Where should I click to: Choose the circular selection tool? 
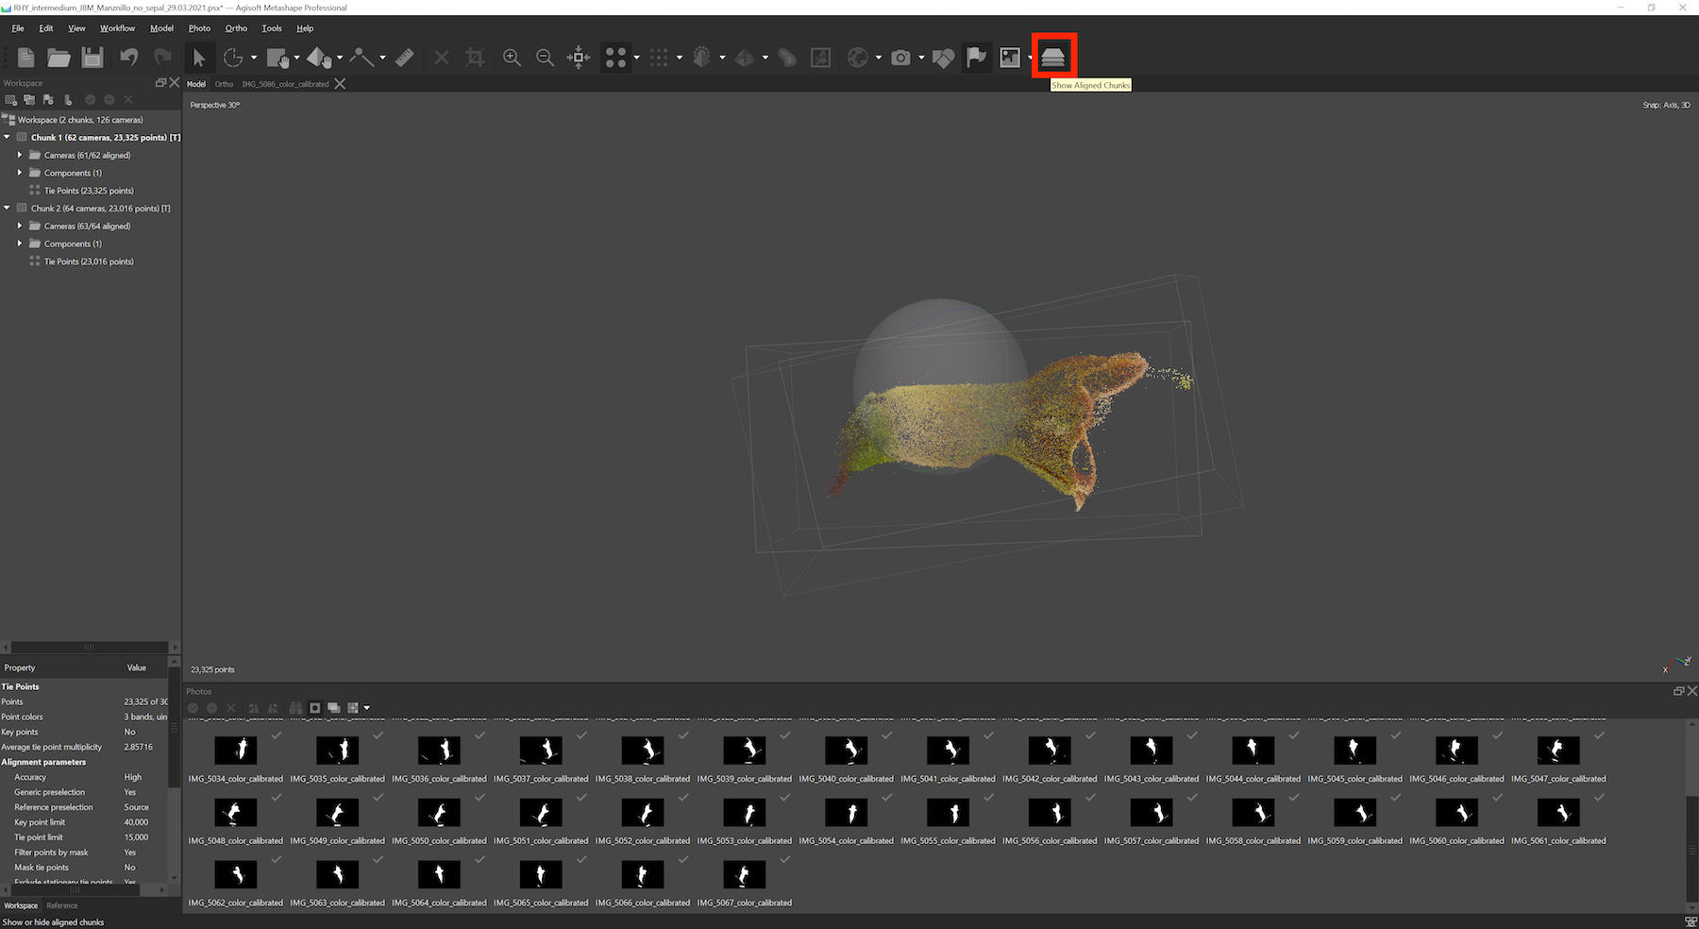coord(233,58)
